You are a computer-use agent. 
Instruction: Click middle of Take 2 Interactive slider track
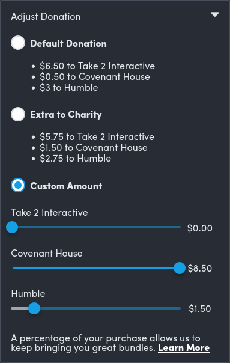[x=96, y=227]
